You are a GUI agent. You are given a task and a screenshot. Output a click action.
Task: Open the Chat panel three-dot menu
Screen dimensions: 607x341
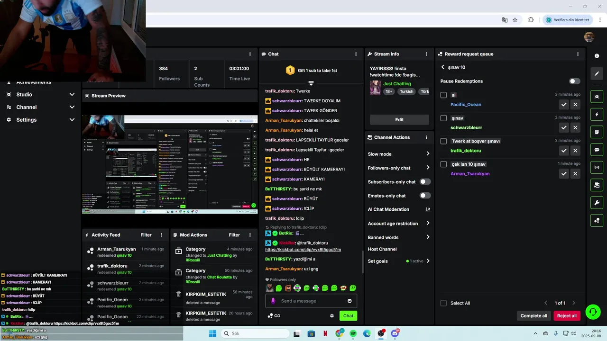click(x=356, y=54)
